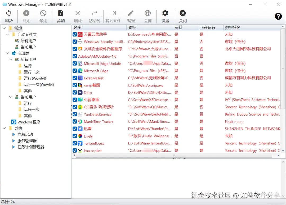
Task: Click the Microsoft Edge browser icon
Action: click(x=80, y=71)
